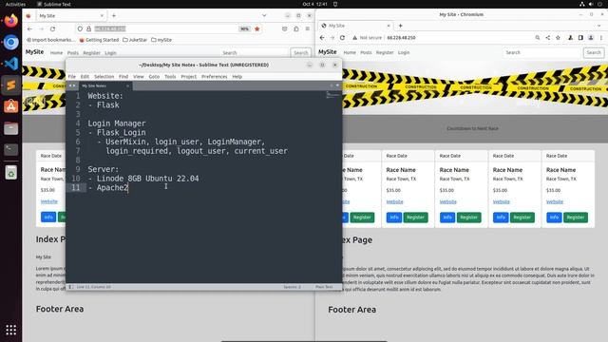
Task: Go back in the Chromium window
Action: point(322,38)
